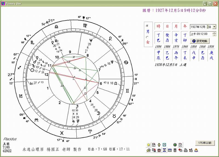Open the calendar grid icon
Viewport: 219px width, 157px height.
[x=169, y=150]
